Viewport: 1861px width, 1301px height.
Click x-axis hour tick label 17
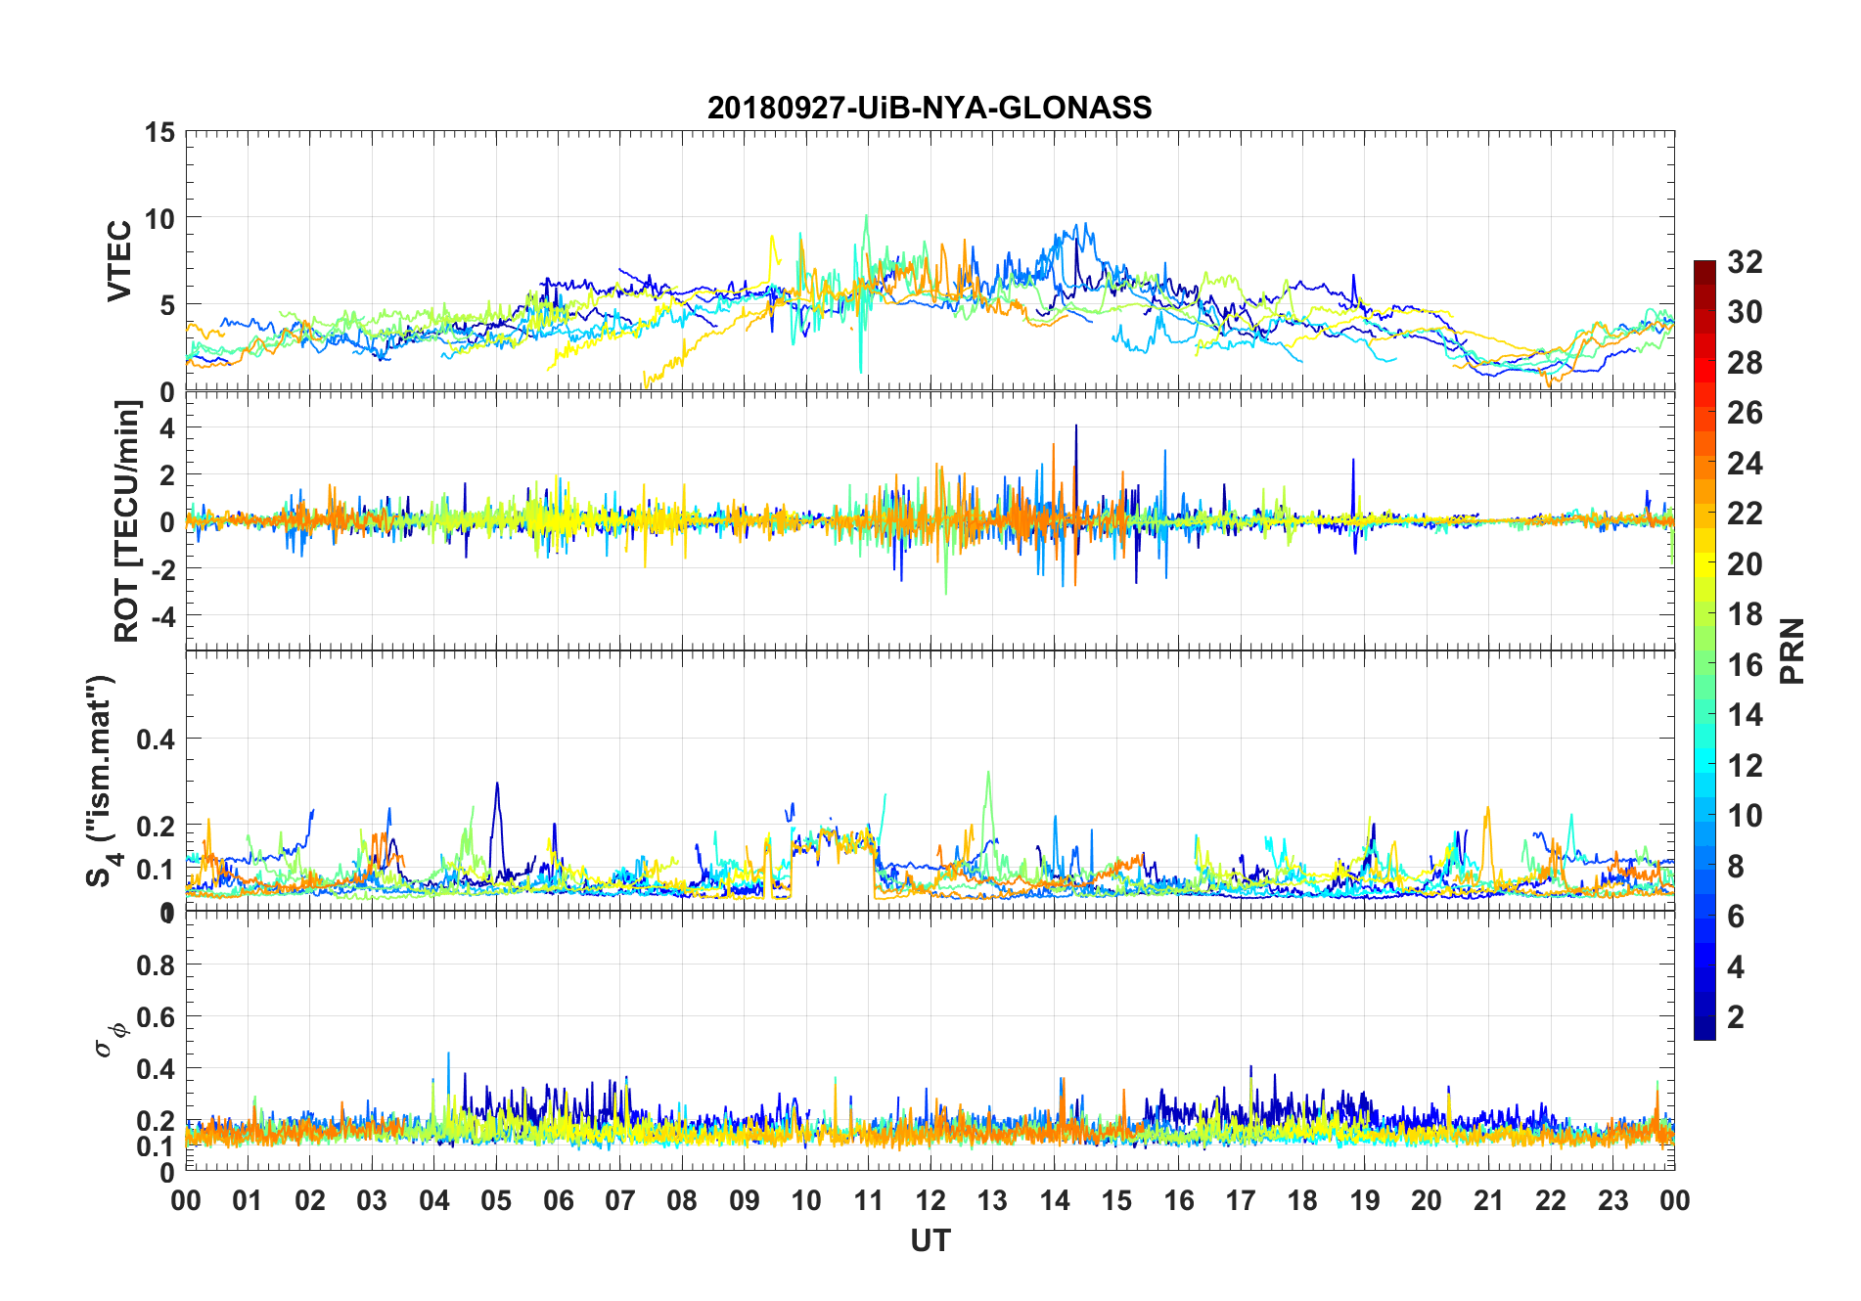pos(1241,1200)
